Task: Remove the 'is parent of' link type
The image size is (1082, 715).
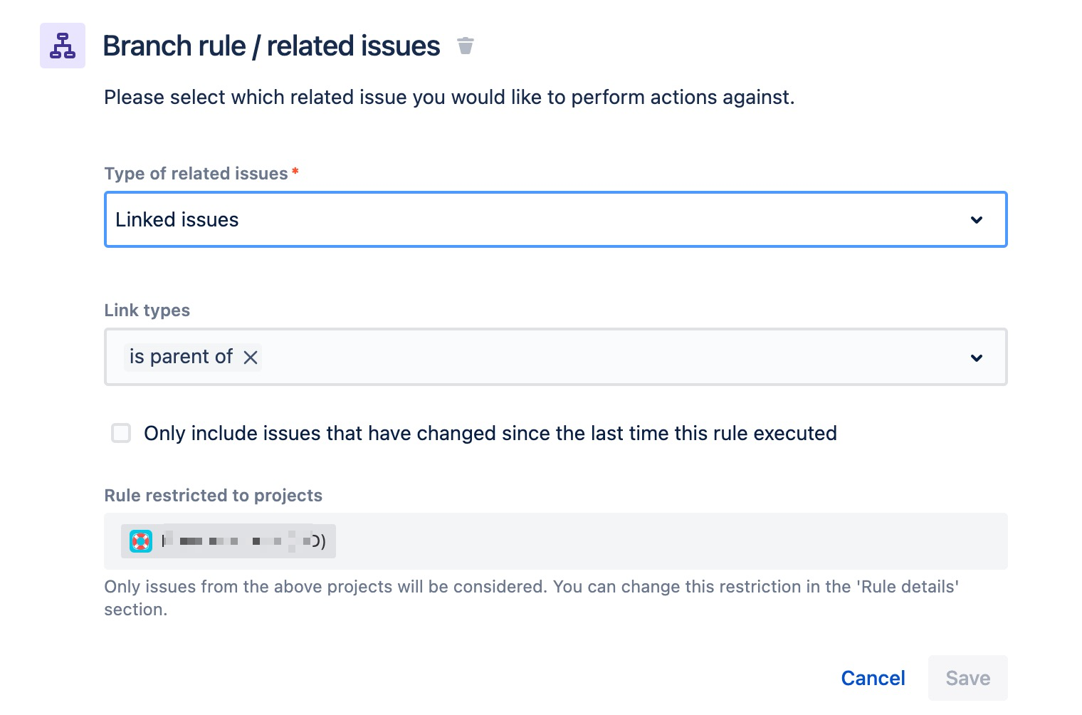Action: click(x=251, y=357)
